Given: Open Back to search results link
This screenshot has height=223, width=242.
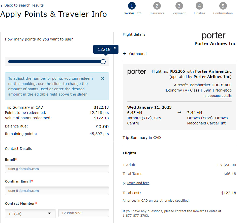Looking at the screenshot, I should point(24,5).
